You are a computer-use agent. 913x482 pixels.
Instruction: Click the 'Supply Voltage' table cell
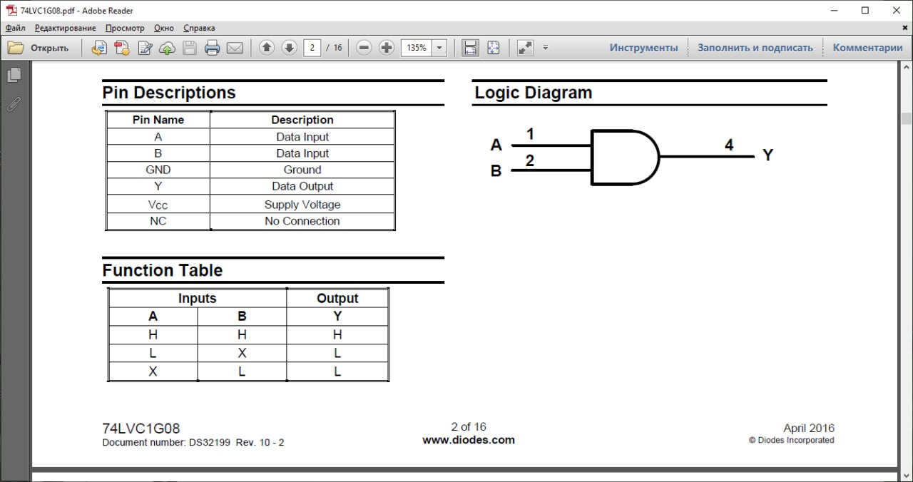(x=302, y=205)
